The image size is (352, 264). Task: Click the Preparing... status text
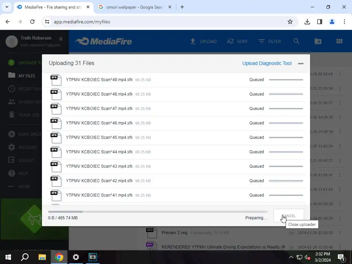256,218
